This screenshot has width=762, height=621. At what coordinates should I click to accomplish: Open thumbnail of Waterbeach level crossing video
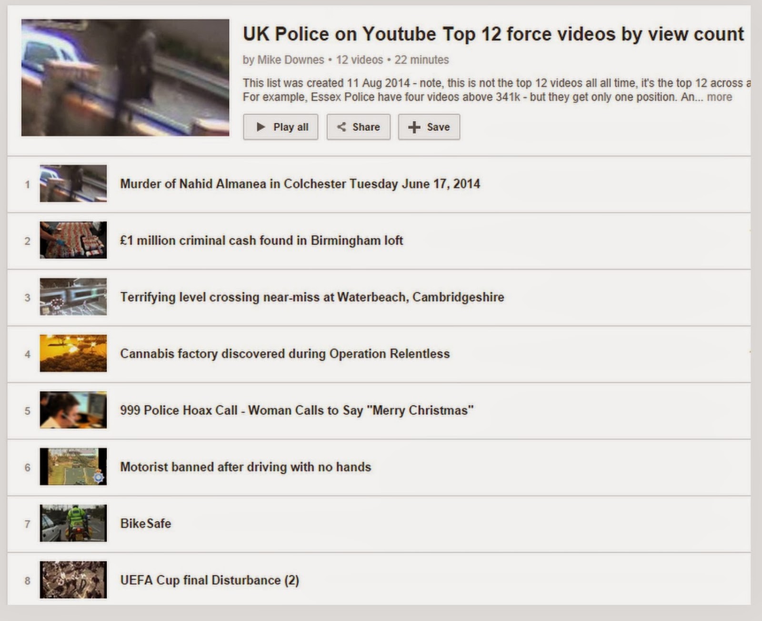[x=73, y=297]
